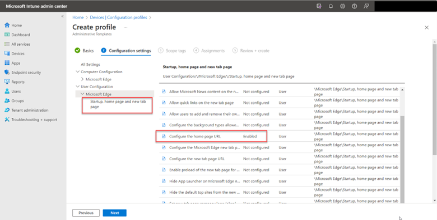The image size is (437, 220).
Task: Click document icon for Allow Microsoft News content
Action: 164,92
